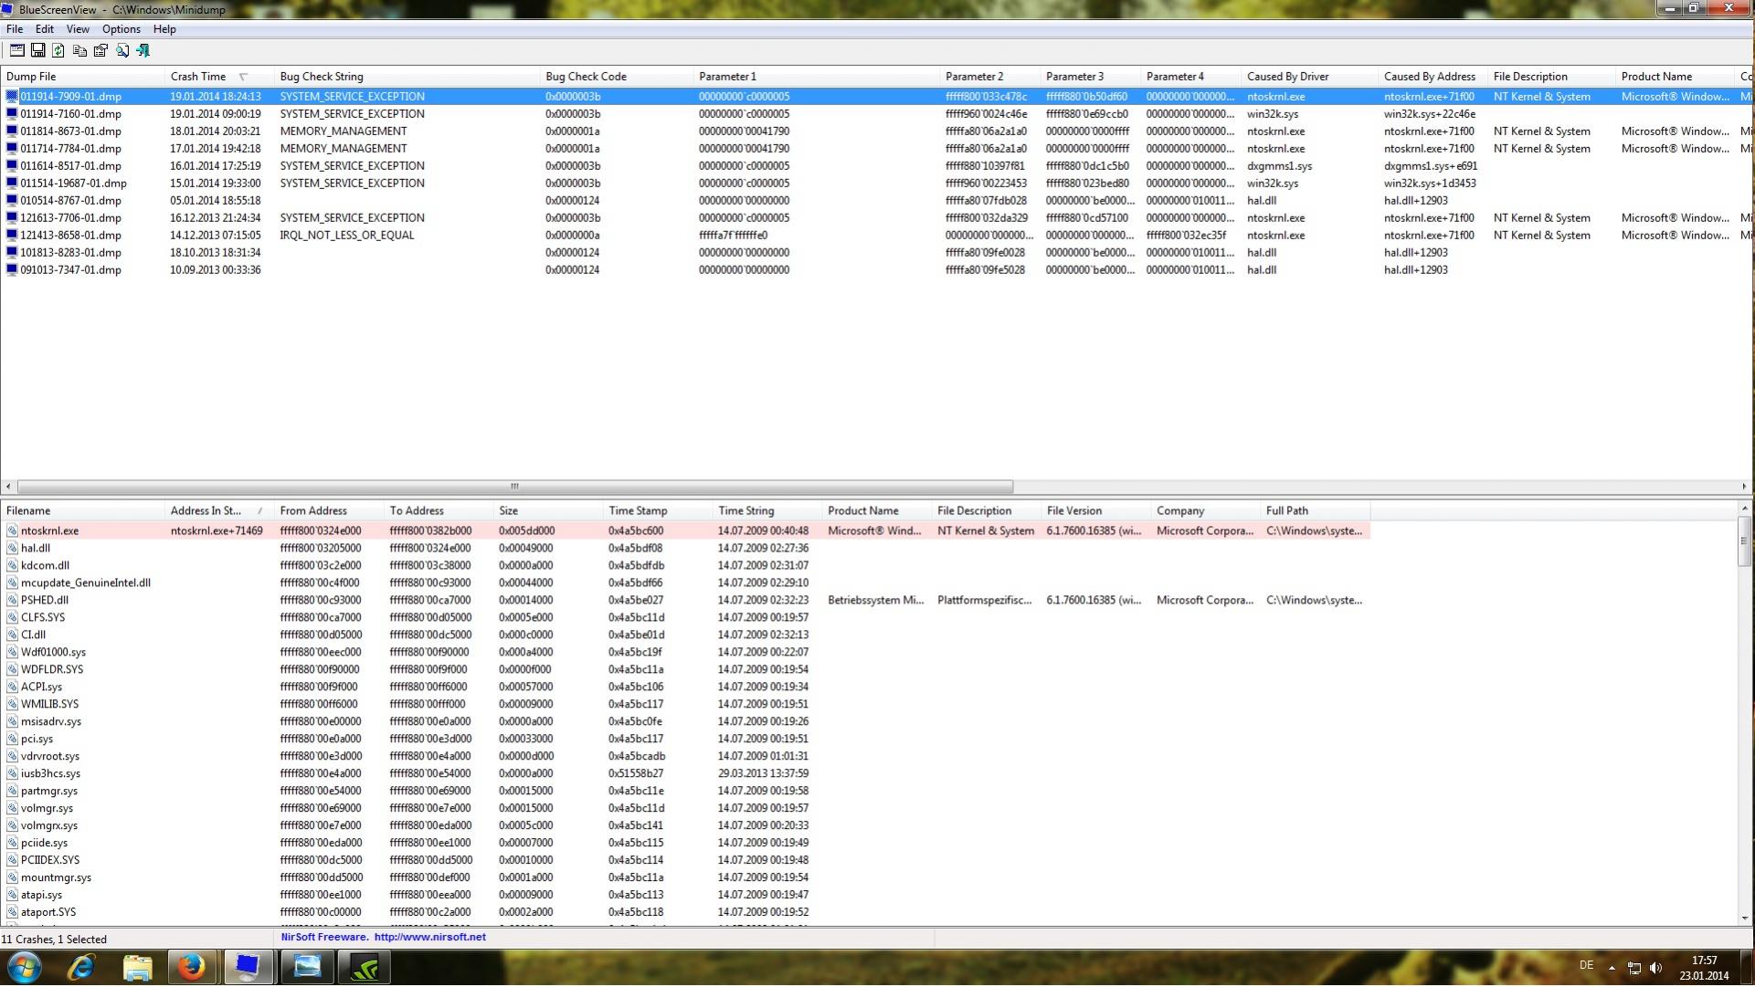Sort by Crash Time column header
1755x987 pixels.
pos(198,77)
